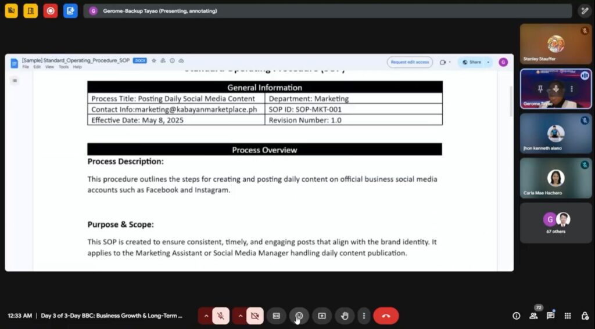595x329 pixels.
Task: Toggle closed captions
Action: pyautogui.click(x=277, y=316)
